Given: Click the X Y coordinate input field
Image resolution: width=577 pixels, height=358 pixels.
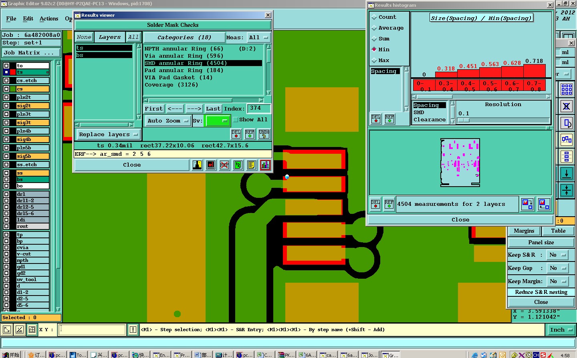Looking at the screenshot, I should coord(92,330).
